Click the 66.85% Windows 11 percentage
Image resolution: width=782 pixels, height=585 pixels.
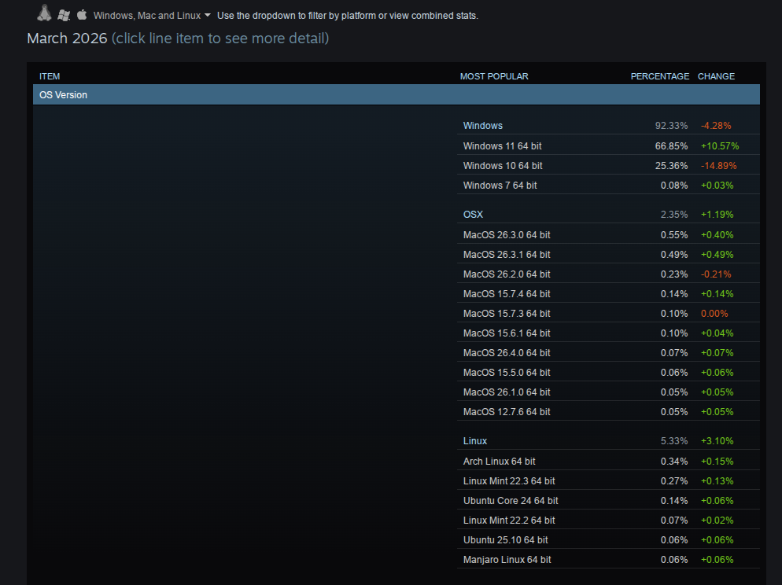coord(671,146)
